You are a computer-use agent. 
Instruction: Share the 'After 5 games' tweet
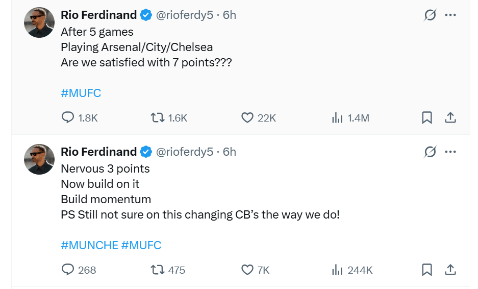(450, 118)
